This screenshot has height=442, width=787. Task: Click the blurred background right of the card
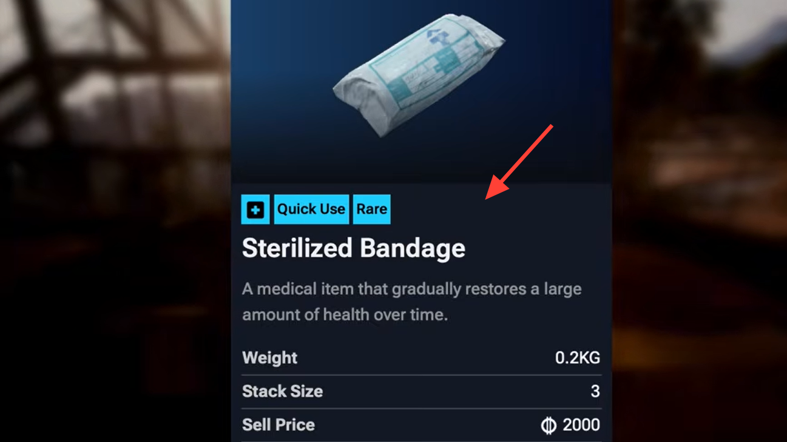coord(699,221)
